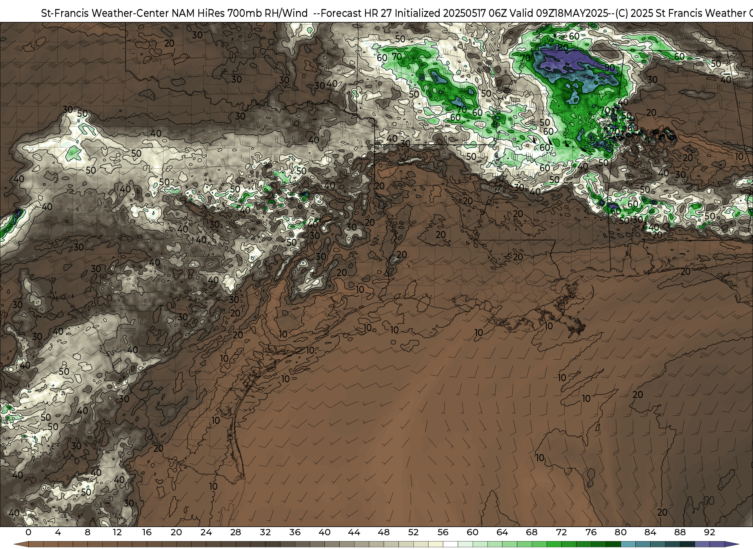753x549 pixels.
Task: Select the colorbar tick label '0'
Action: 28,532
